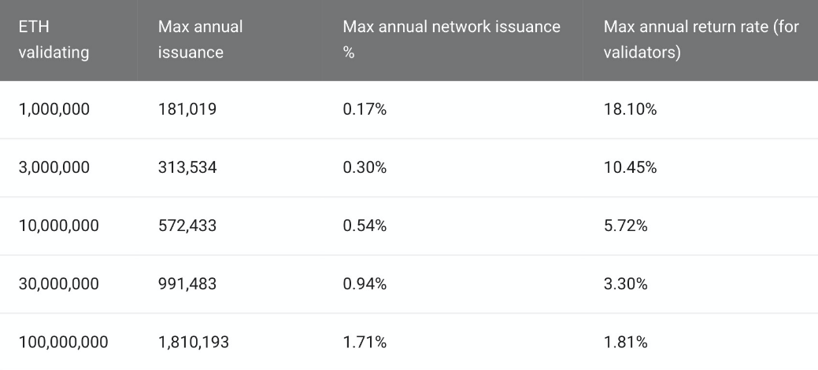
Task: Click the Max annual issuance header
Action: coord(200,39)
